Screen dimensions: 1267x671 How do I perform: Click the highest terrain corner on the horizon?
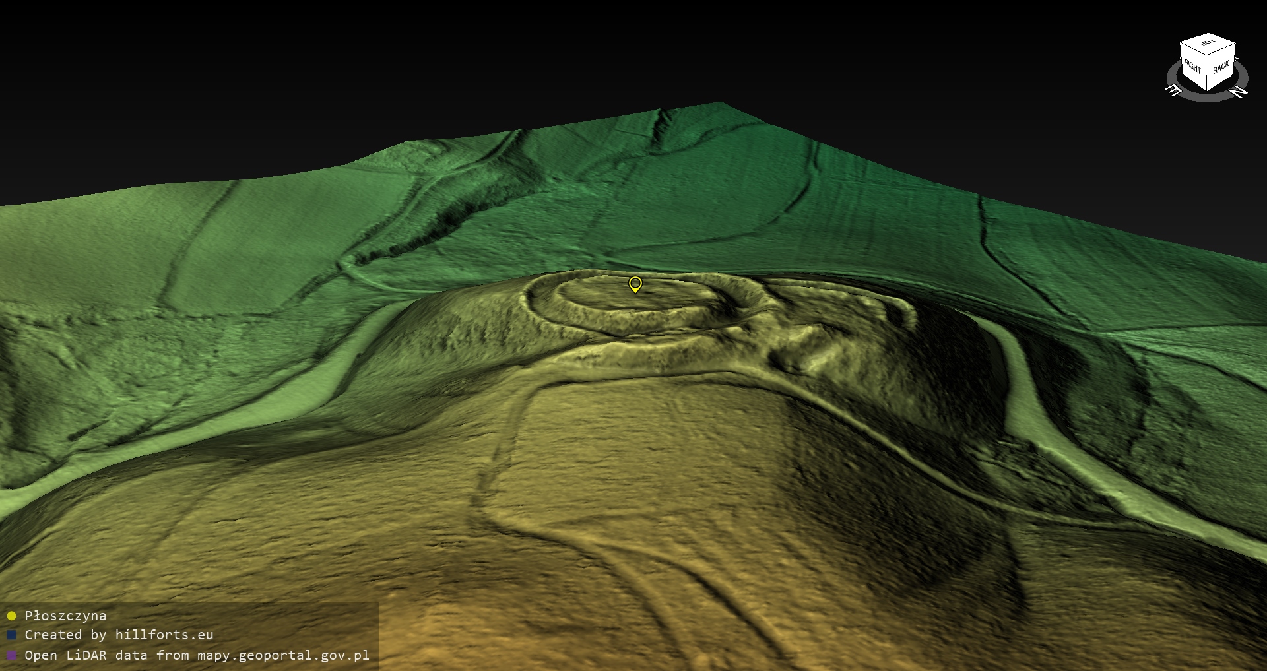719,104
